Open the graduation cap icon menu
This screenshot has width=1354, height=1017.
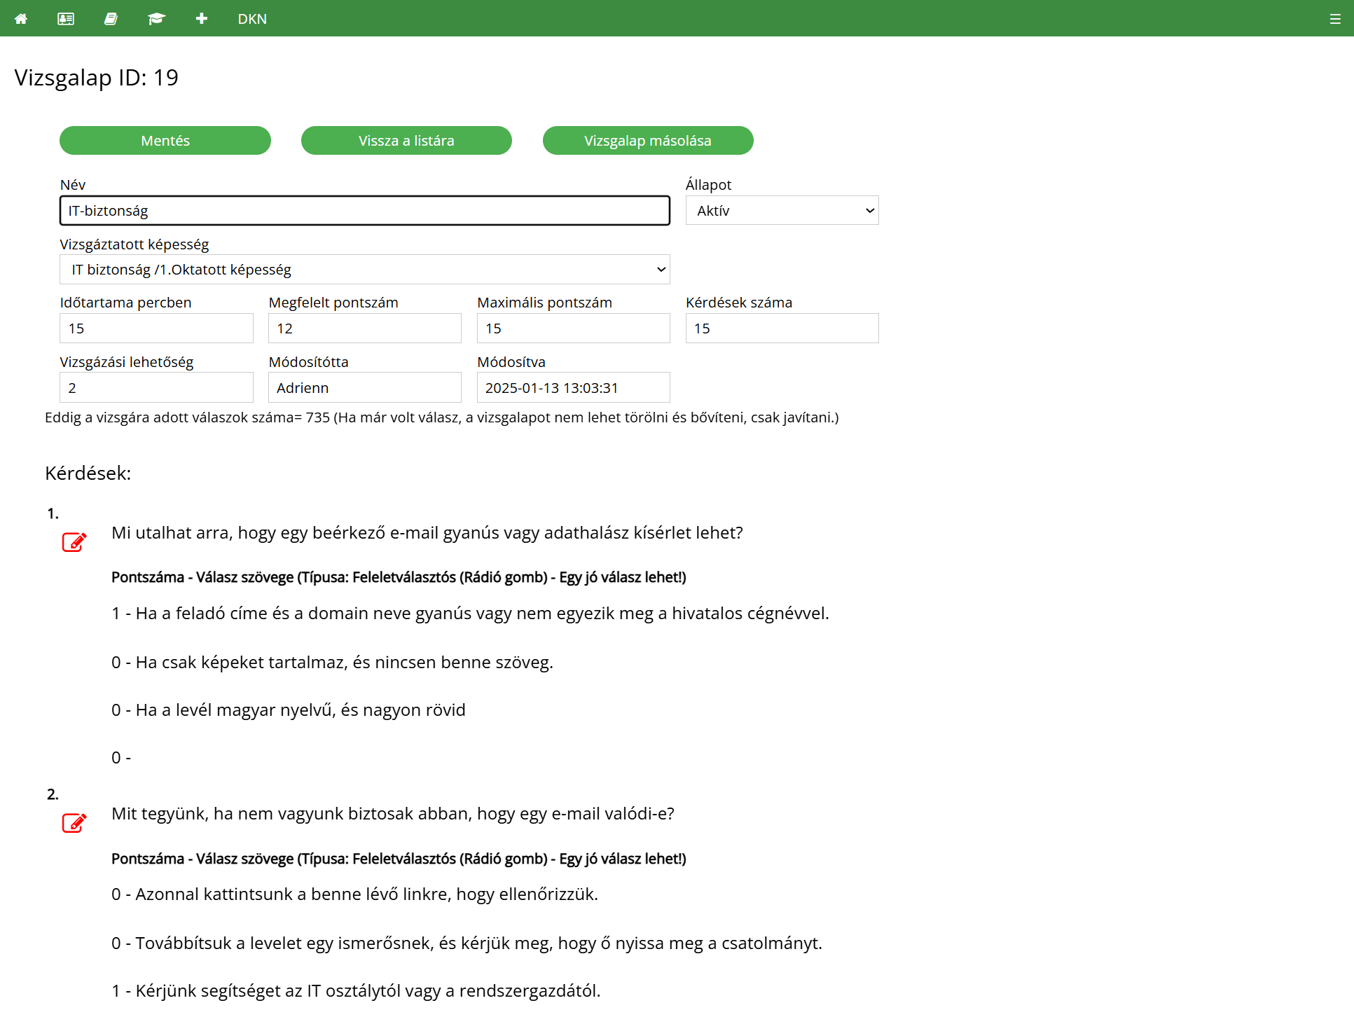pyautogui.click(x=156, y=19)
